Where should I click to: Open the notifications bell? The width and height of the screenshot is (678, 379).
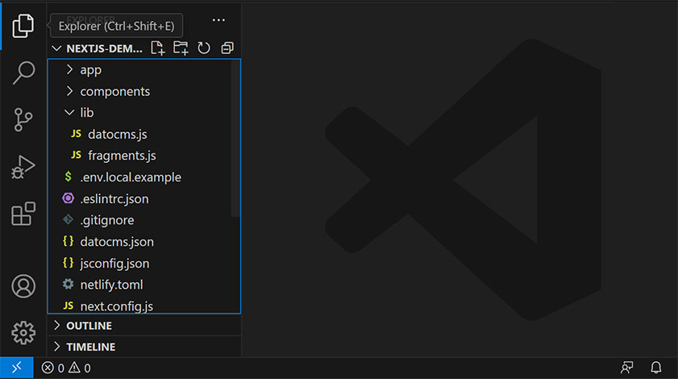(656, 368)
